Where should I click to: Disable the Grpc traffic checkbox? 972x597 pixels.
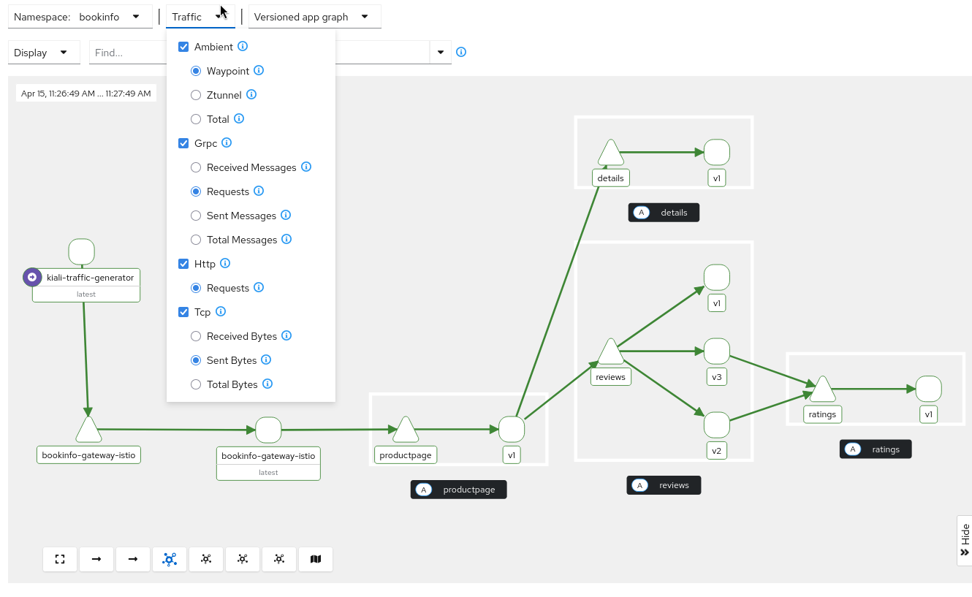tap(184, 143)
